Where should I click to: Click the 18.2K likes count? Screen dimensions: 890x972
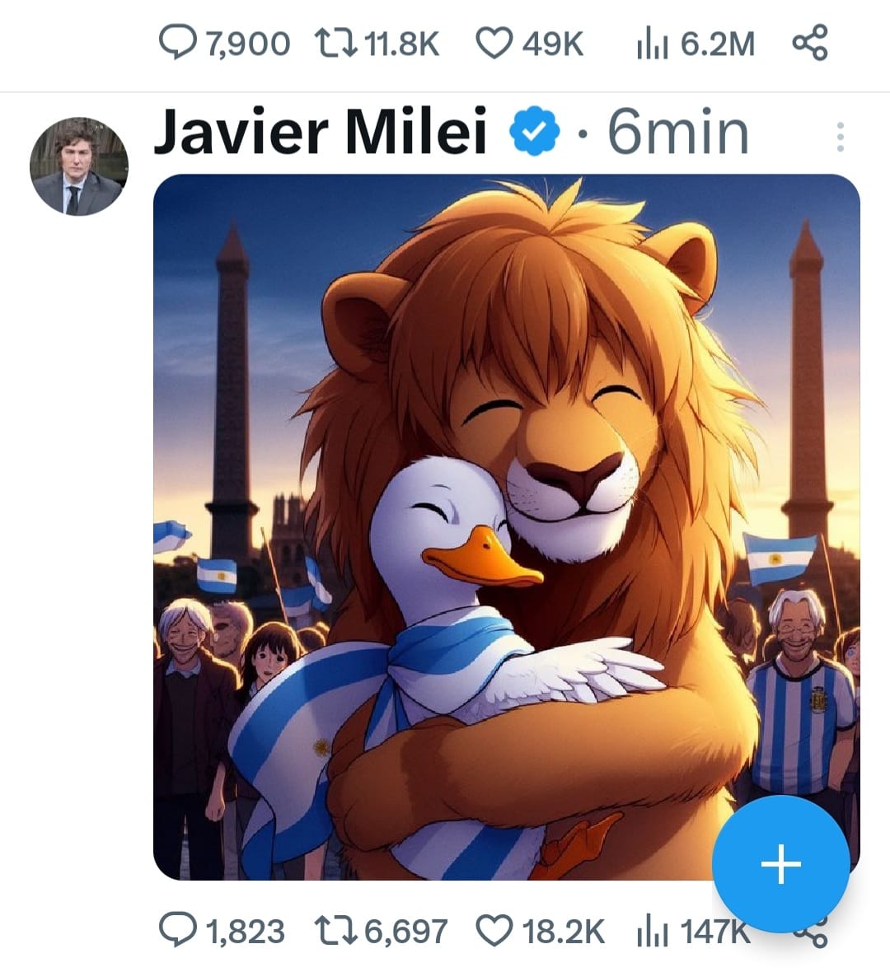(563, 932)
